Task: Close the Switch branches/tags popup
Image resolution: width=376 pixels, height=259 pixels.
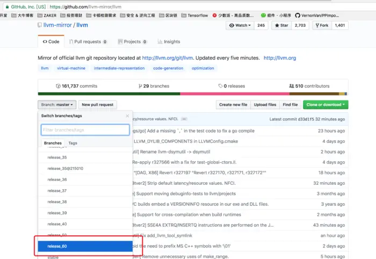Action: [127, 116]
